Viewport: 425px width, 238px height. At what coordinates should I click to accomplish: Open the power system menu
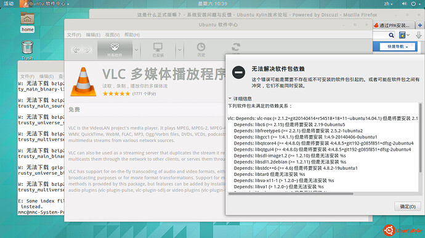(x=416, y=4)
